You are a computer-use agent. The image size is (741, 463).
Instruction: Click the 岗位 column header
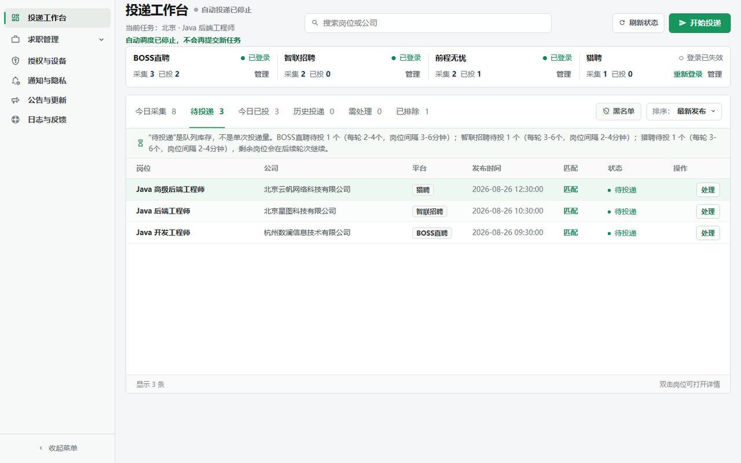pyautogui.click(x=144, y=168)
